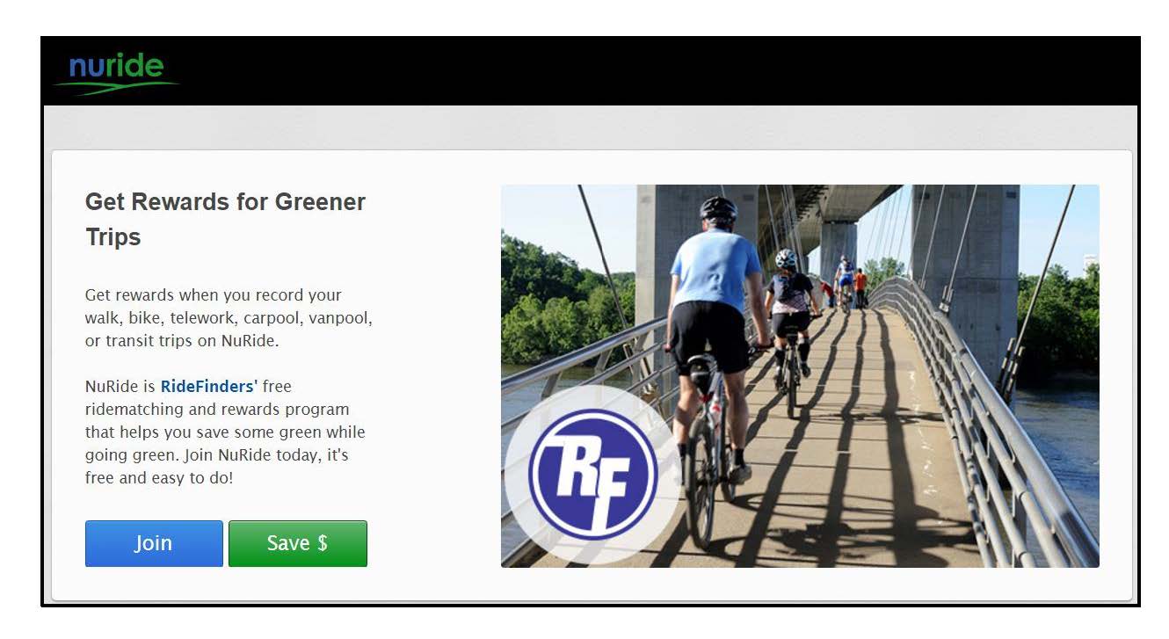Viewport: 1169px width, 639px height.
Task: Click the person in orange far ahead
Action: (860, 287)
